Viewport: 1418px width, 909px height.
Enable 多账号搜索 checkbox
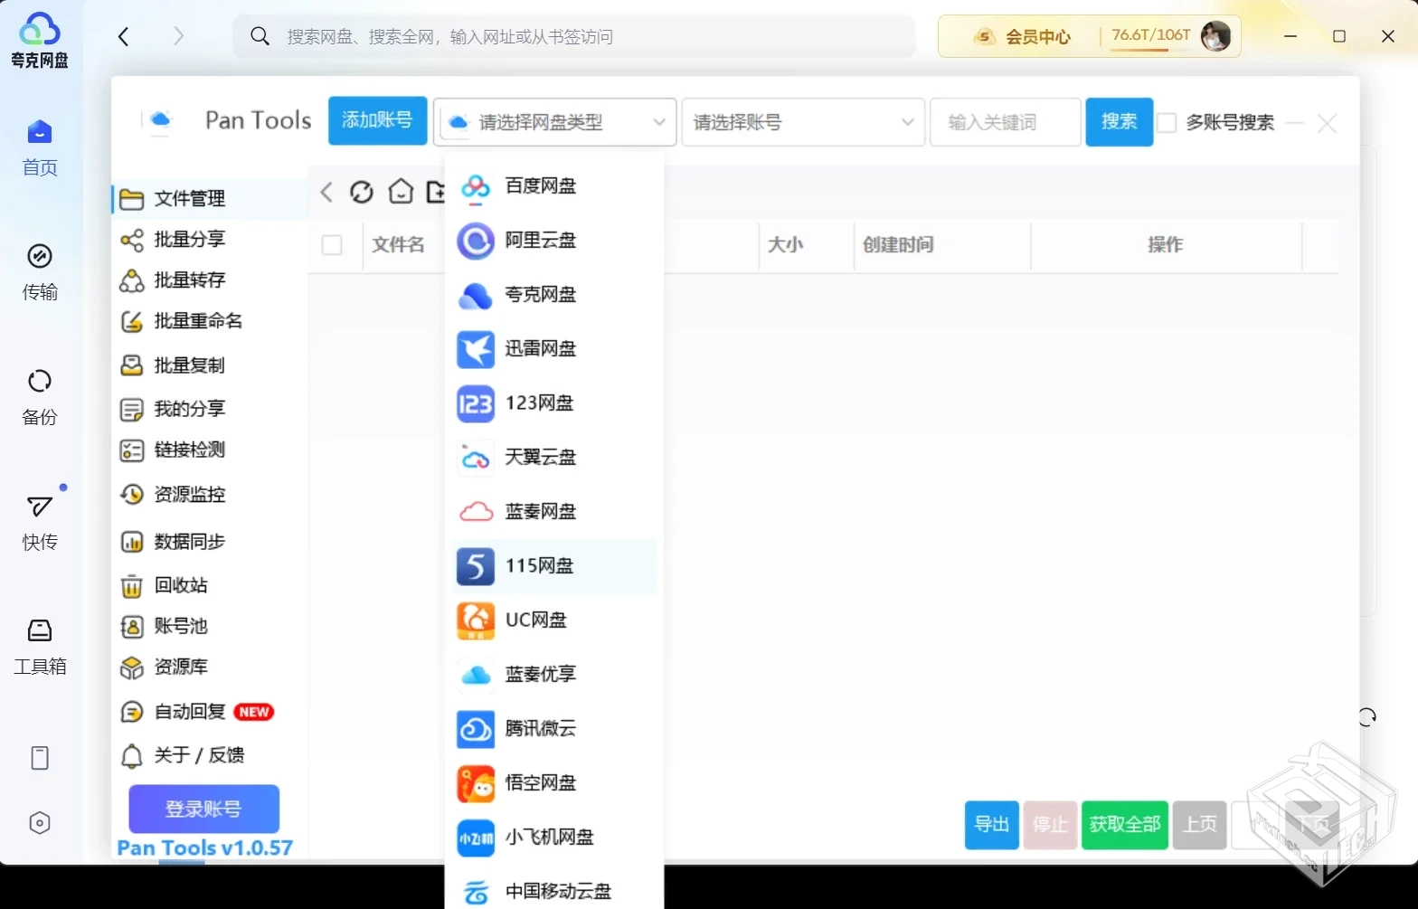click(x=1167, y=122)
